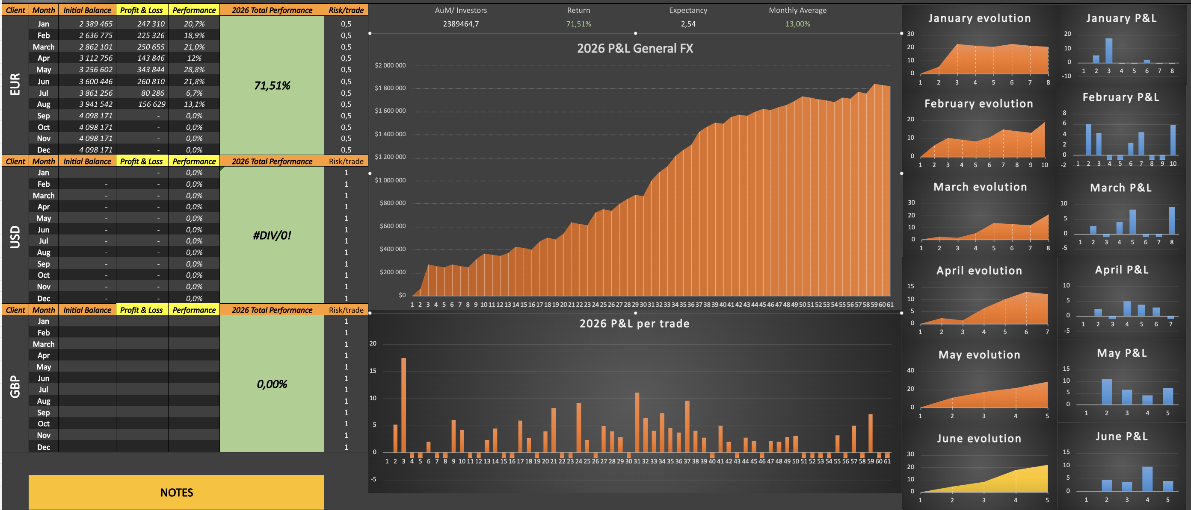The image size is (1191, 510).
Task: Select EUR Sep initial balance 4 098 171
Action: 87,116
